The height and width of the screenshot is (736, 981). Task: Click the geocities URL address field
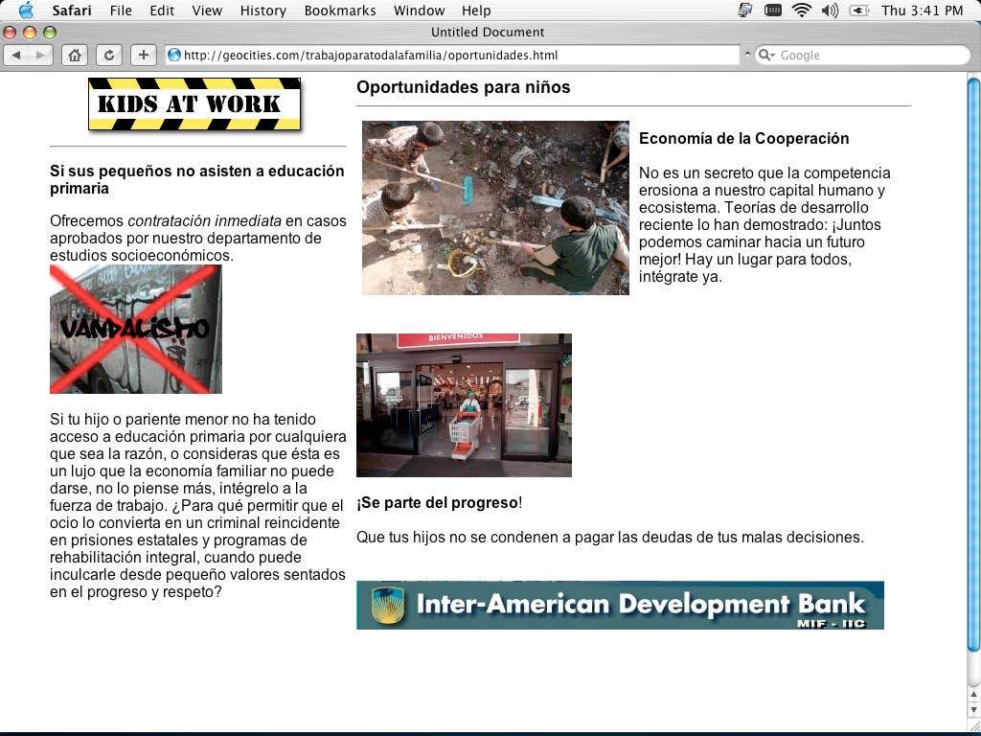click(x=453, y=55)
